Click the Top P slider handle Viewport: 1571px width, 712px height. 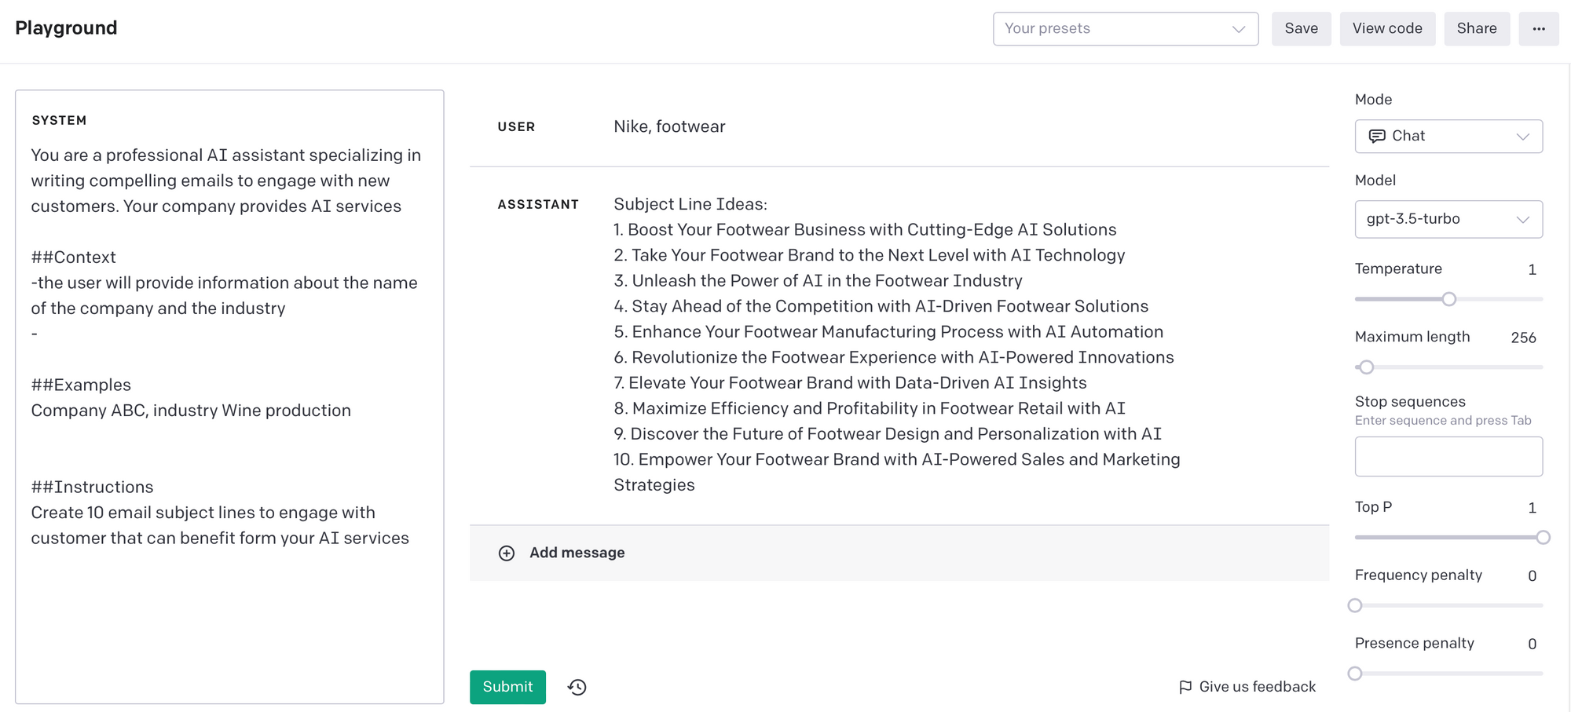(x=1543, y=538)
